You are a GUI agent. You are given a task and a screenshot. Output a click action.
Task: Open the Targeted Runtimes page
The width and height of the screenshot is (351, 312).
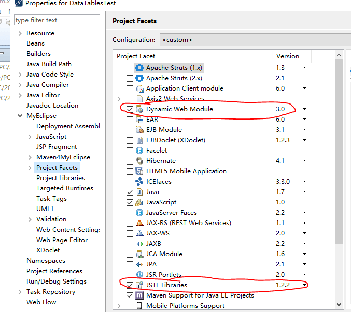(x=65, y=188)
